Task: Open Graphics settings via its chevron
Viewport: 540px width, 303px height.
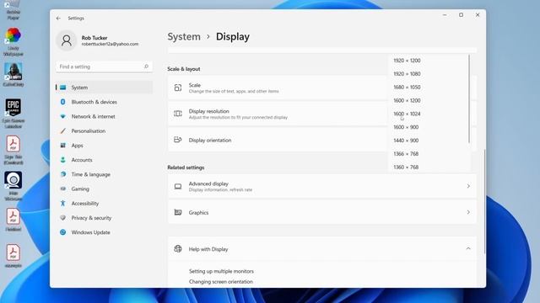Action: point(468,212)
